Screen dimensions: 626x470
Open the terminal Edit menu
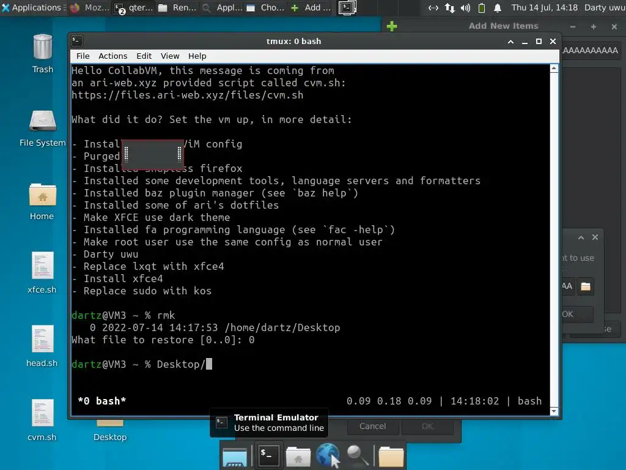point(144,56)
